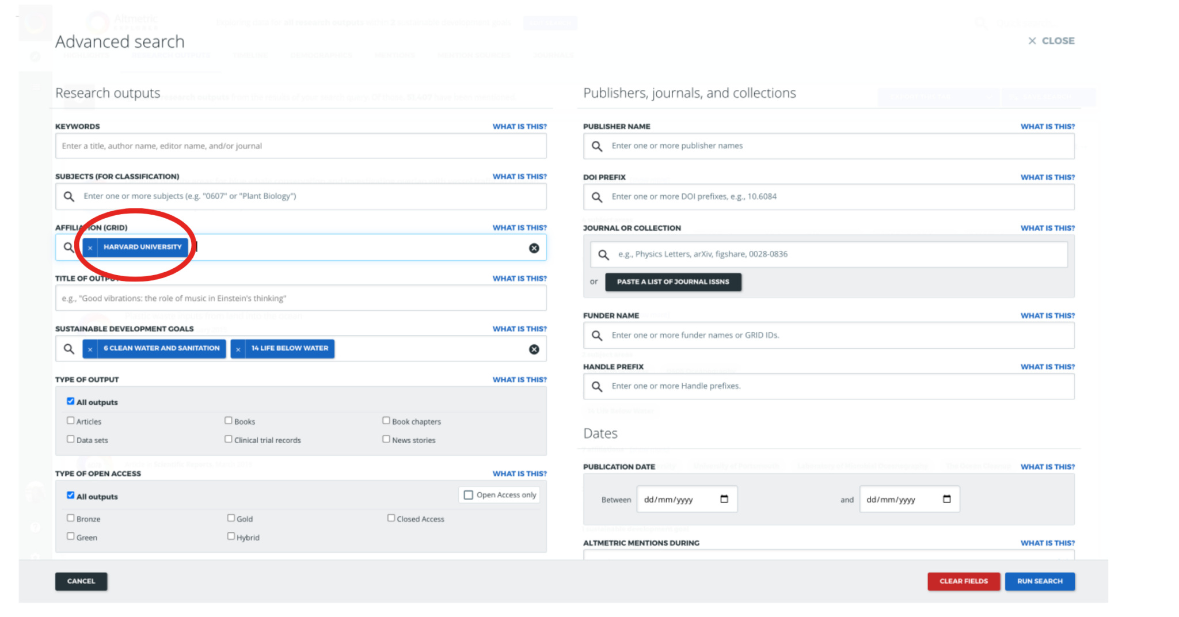This screenshot has height=617, width=1179.
Task: Click the magnifier icon in the Affiliation field
Action: point(69,247)
